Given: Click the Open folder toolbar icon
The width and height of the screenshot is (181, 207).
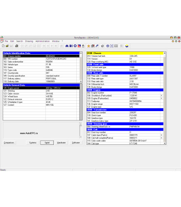Looking at the screenshot, I should 7,46.
